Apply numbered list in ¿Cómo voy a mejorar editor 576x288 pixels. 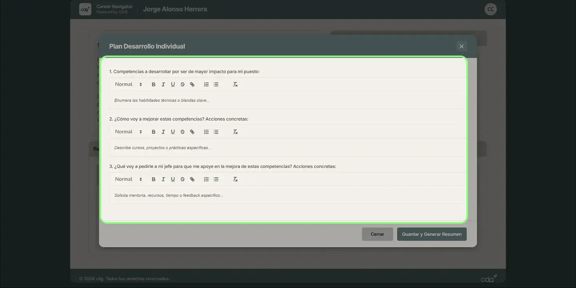point(206,132)
